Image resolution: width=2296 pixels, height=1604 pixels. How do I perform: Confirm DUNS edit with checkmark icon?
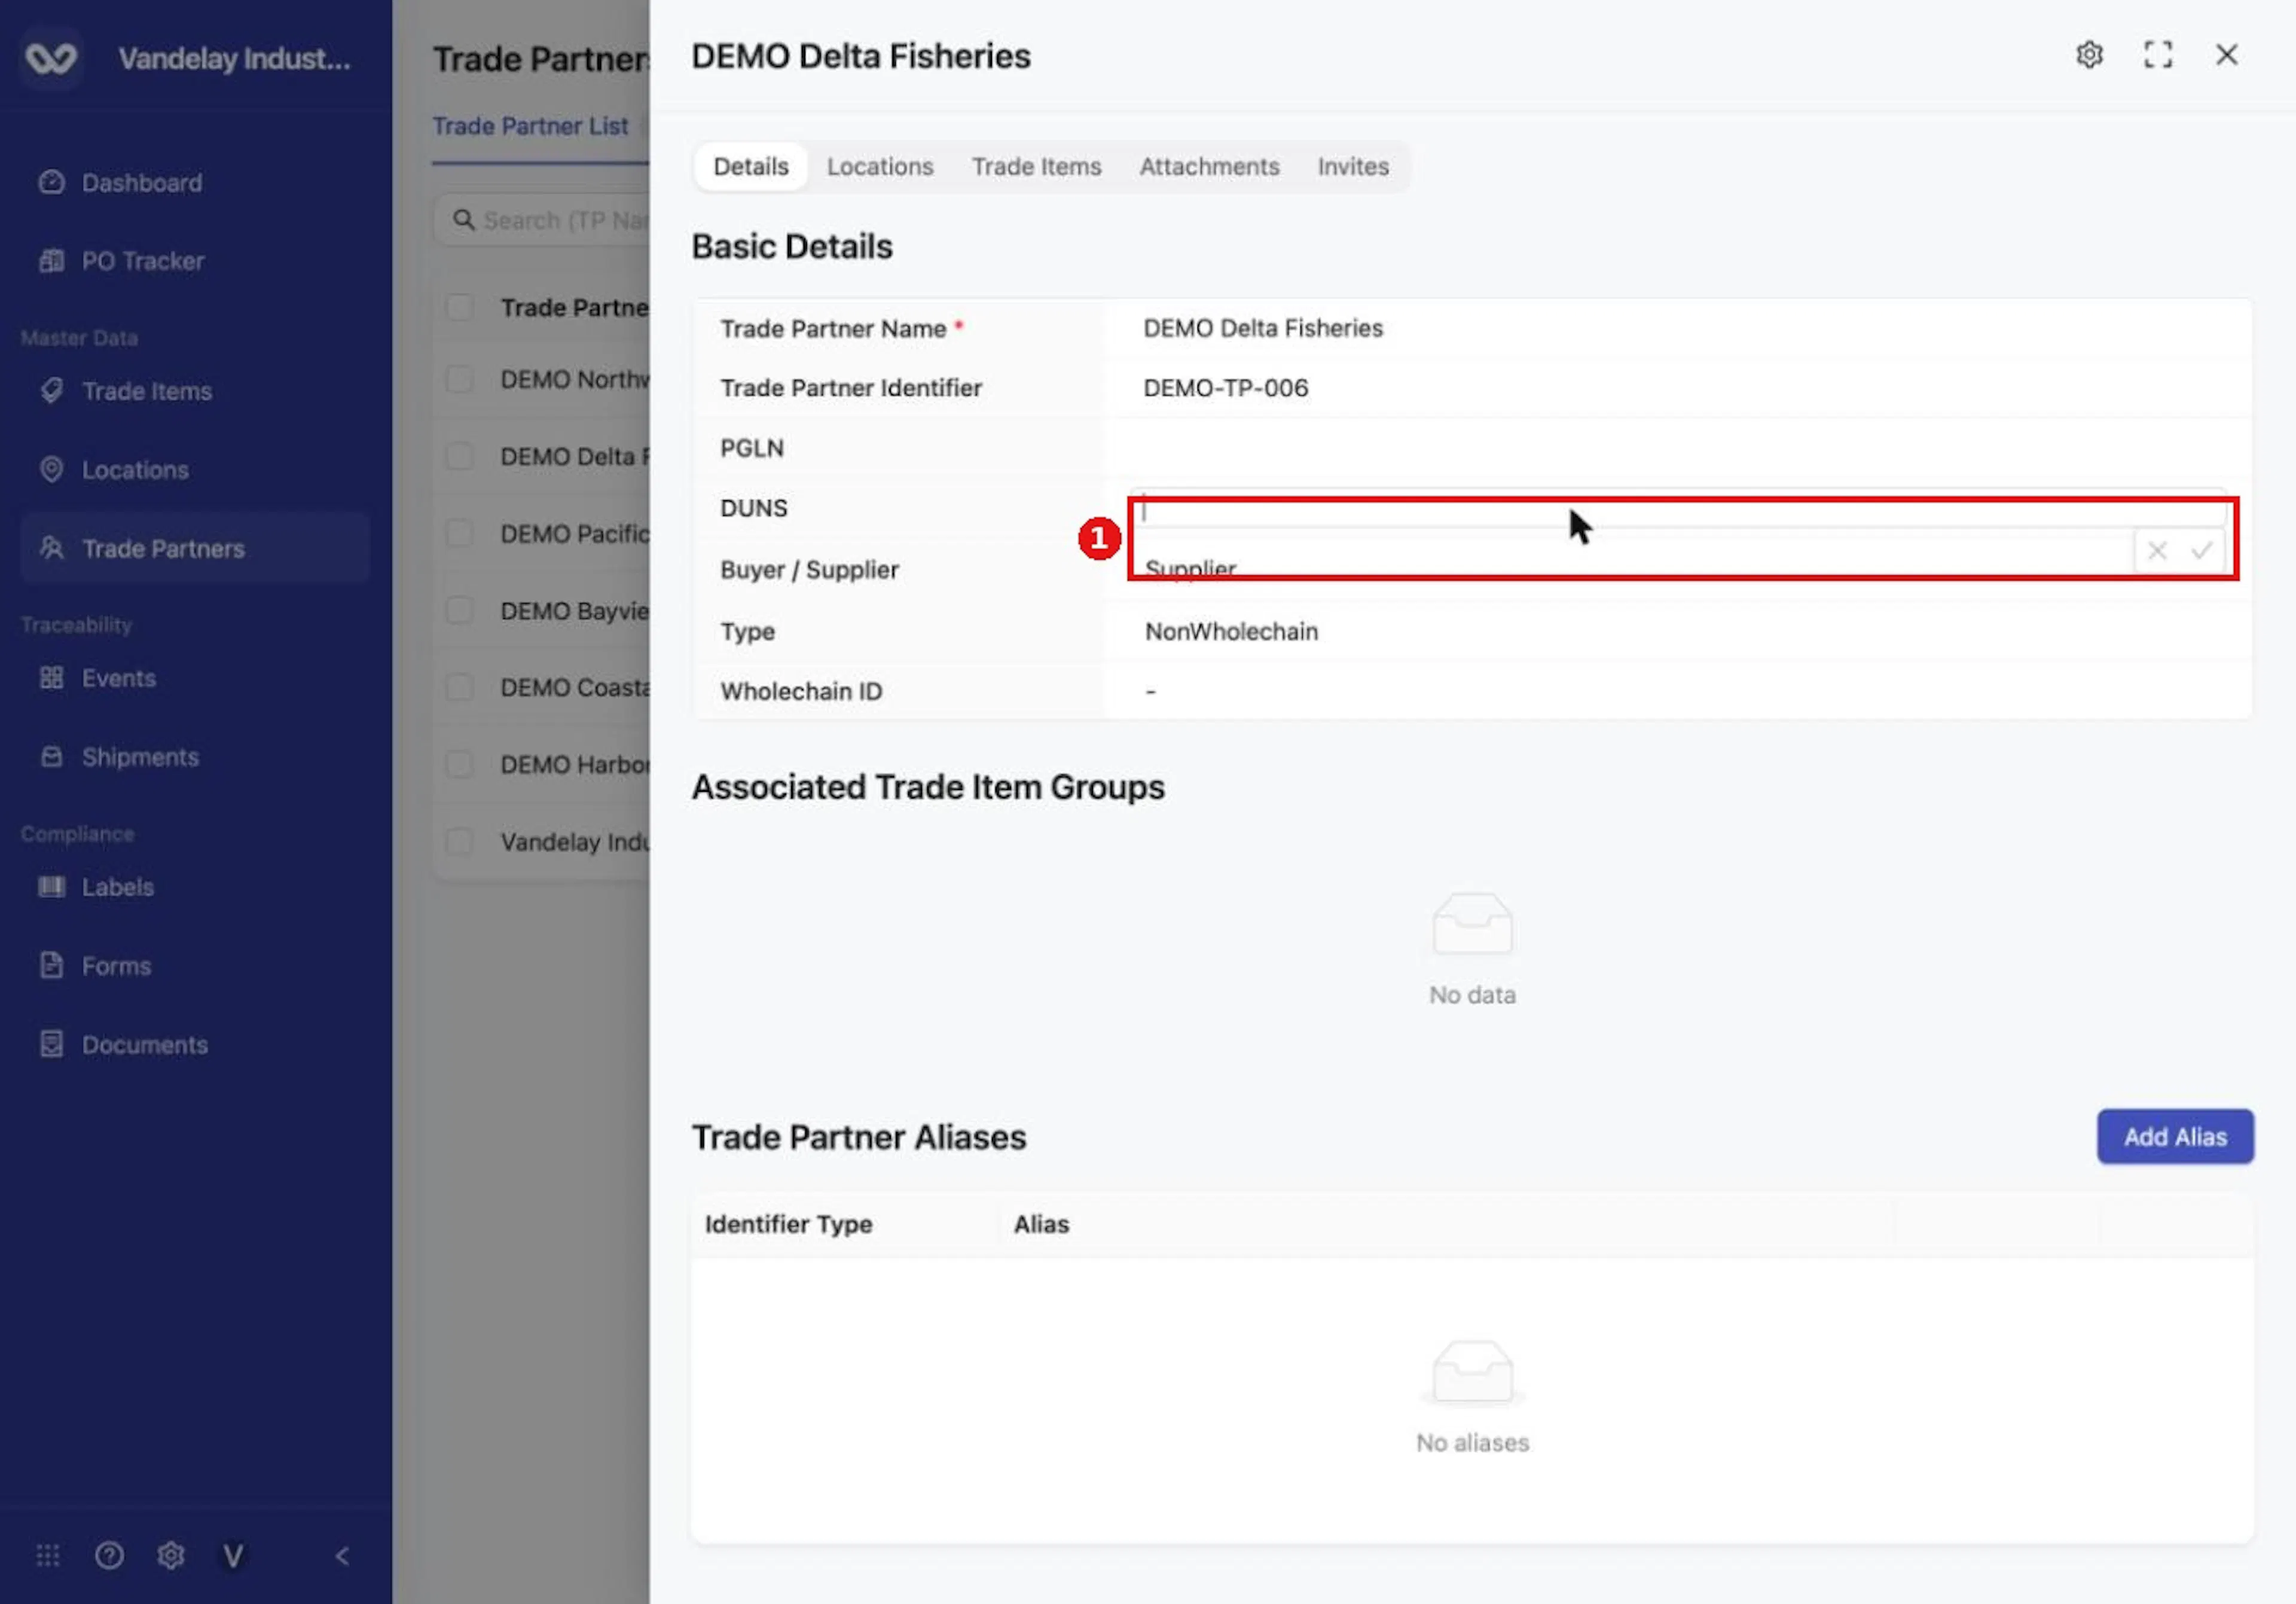pos(2201,551)
